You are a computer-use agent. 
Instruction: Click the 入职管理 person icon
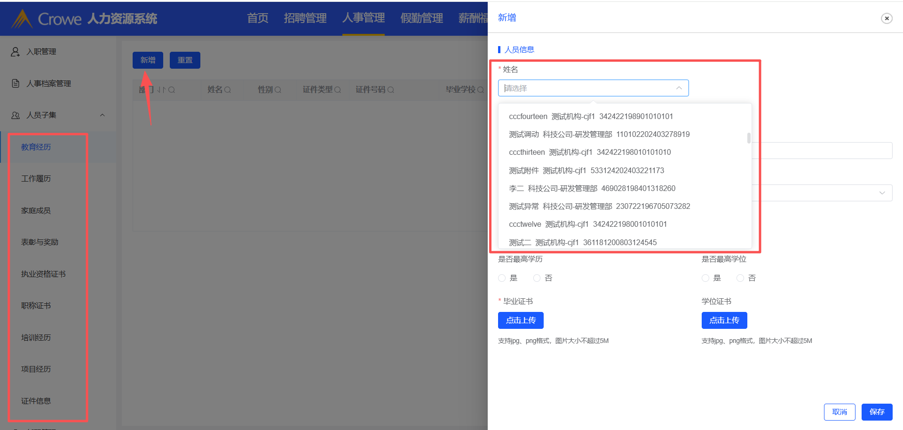pyautogui.click(x=16, y=52)
